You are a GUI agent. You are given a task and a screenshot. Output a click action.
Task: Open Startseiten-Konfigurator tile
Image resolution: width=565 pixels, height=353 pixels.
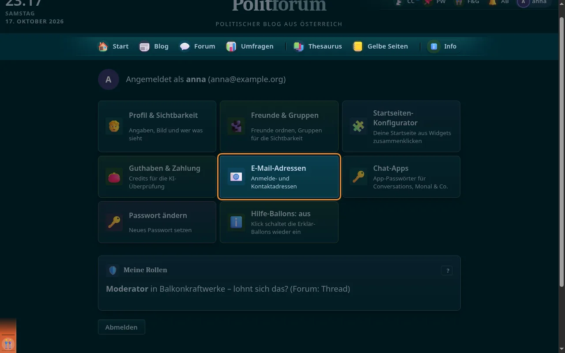tap(401, 126)
